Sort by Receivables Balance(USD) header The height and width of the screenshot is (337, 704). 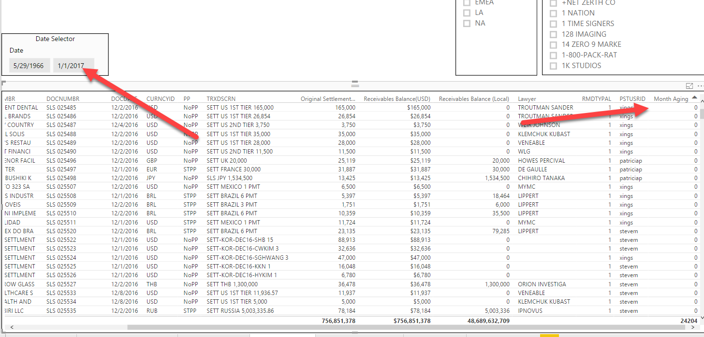click(x=397, y=98)
